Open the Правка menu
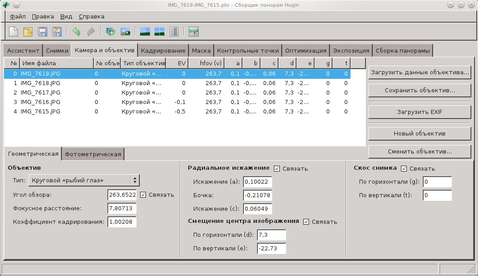The height and width of the screenshot is (276, 478). coord(43,16)
